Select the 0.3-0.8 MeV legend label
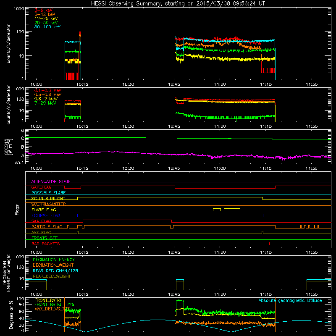The height and width of the screenshot is (336, 336). point(48,95)
